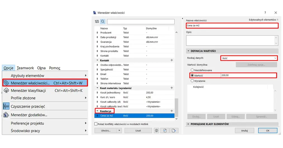This screenshot has width=283, height=148.
Task: Select Wartość radio option
Action: click(x=192, y=75)
